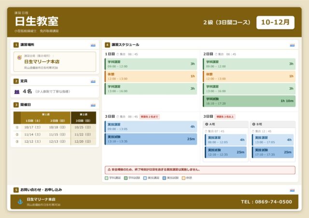
Task: Click the warning triangle icon in safety notice
Action: [x=109, y=169]
